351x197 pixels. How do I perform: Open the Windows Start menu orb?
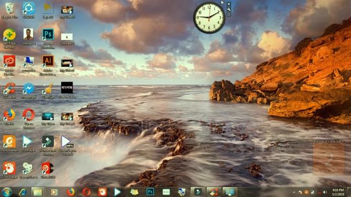click(7, 192)
